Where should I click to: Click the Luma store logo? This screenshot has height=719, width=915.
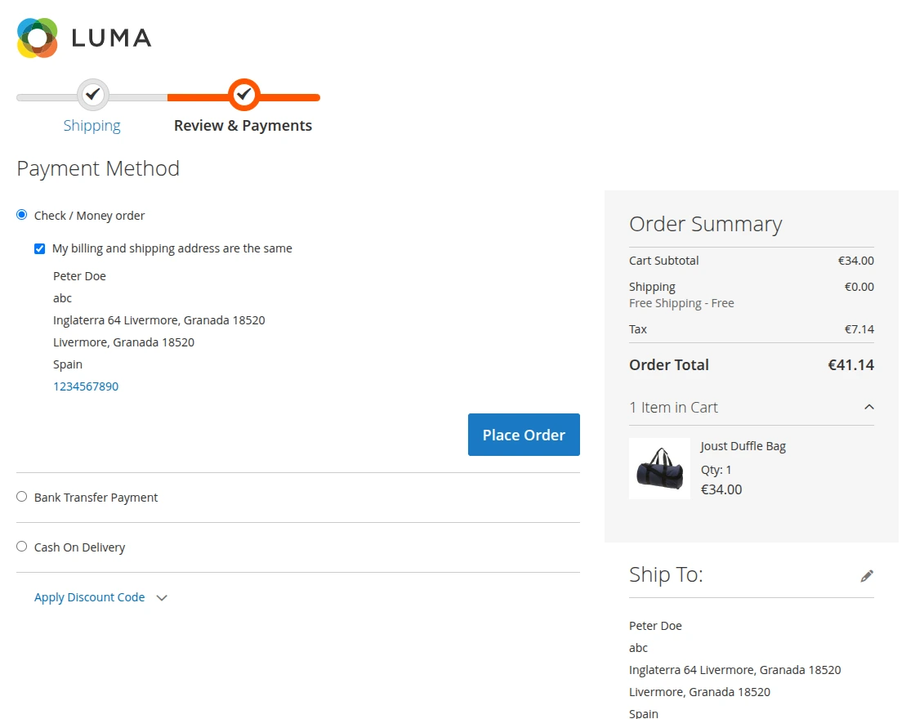coord(82,37)
